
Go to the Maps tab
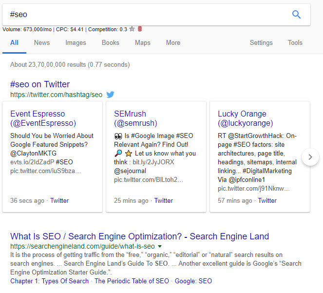143,42
